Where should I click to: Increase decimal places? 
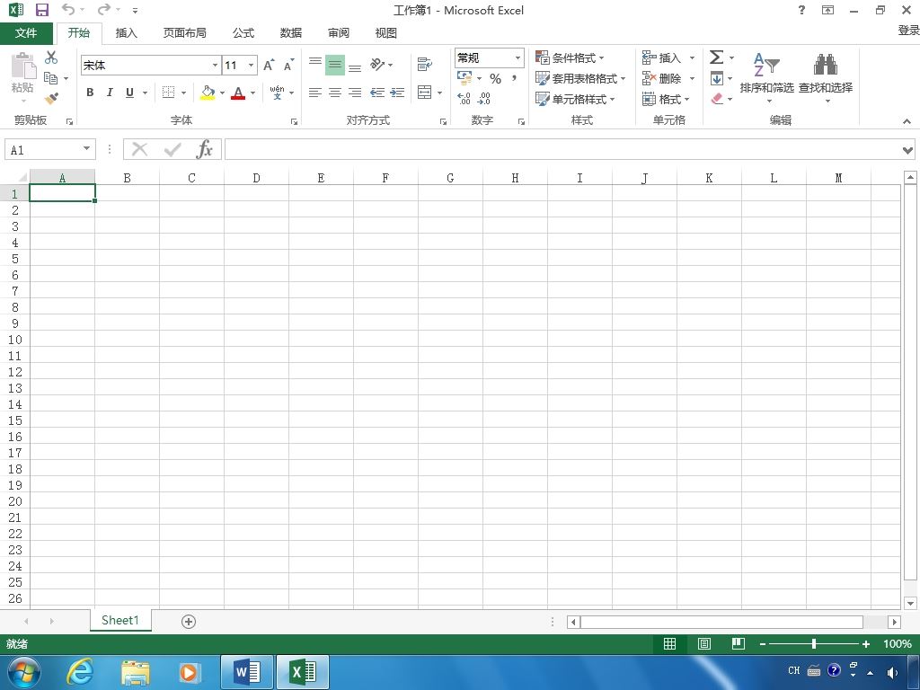click(x=464, y=99)
